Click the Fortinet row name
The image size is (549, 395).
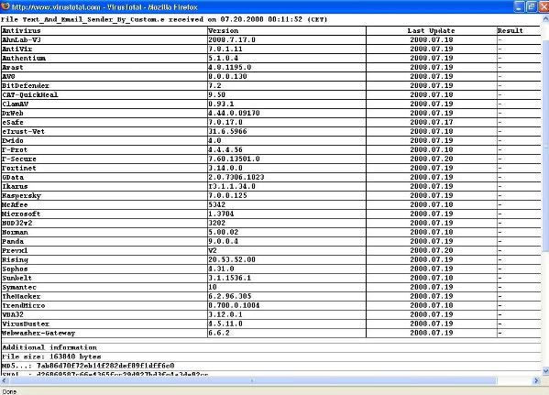(x=19, y=168)
